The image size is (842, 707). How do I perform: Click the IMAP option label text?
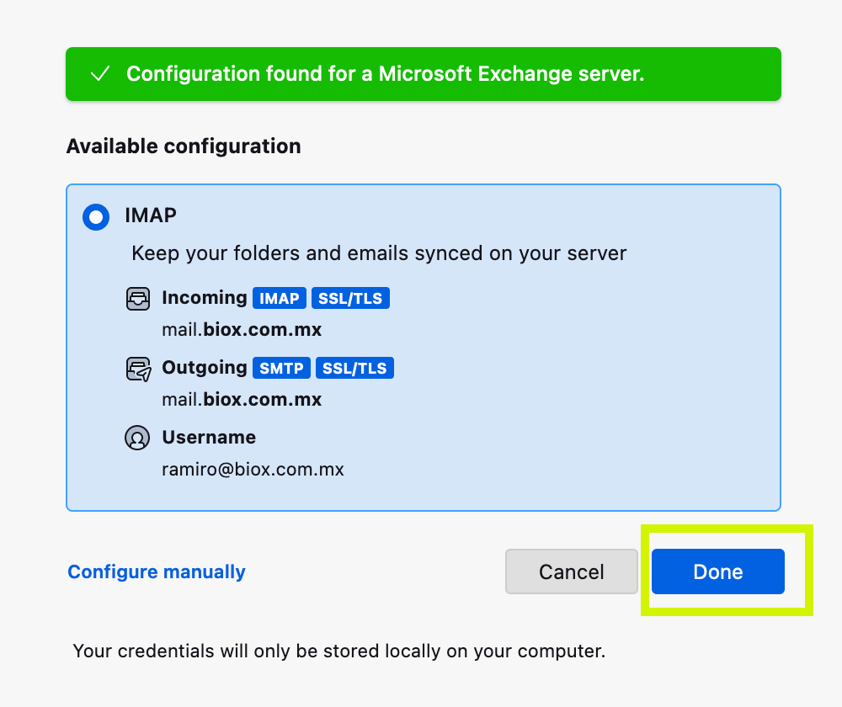click(151, 215)
